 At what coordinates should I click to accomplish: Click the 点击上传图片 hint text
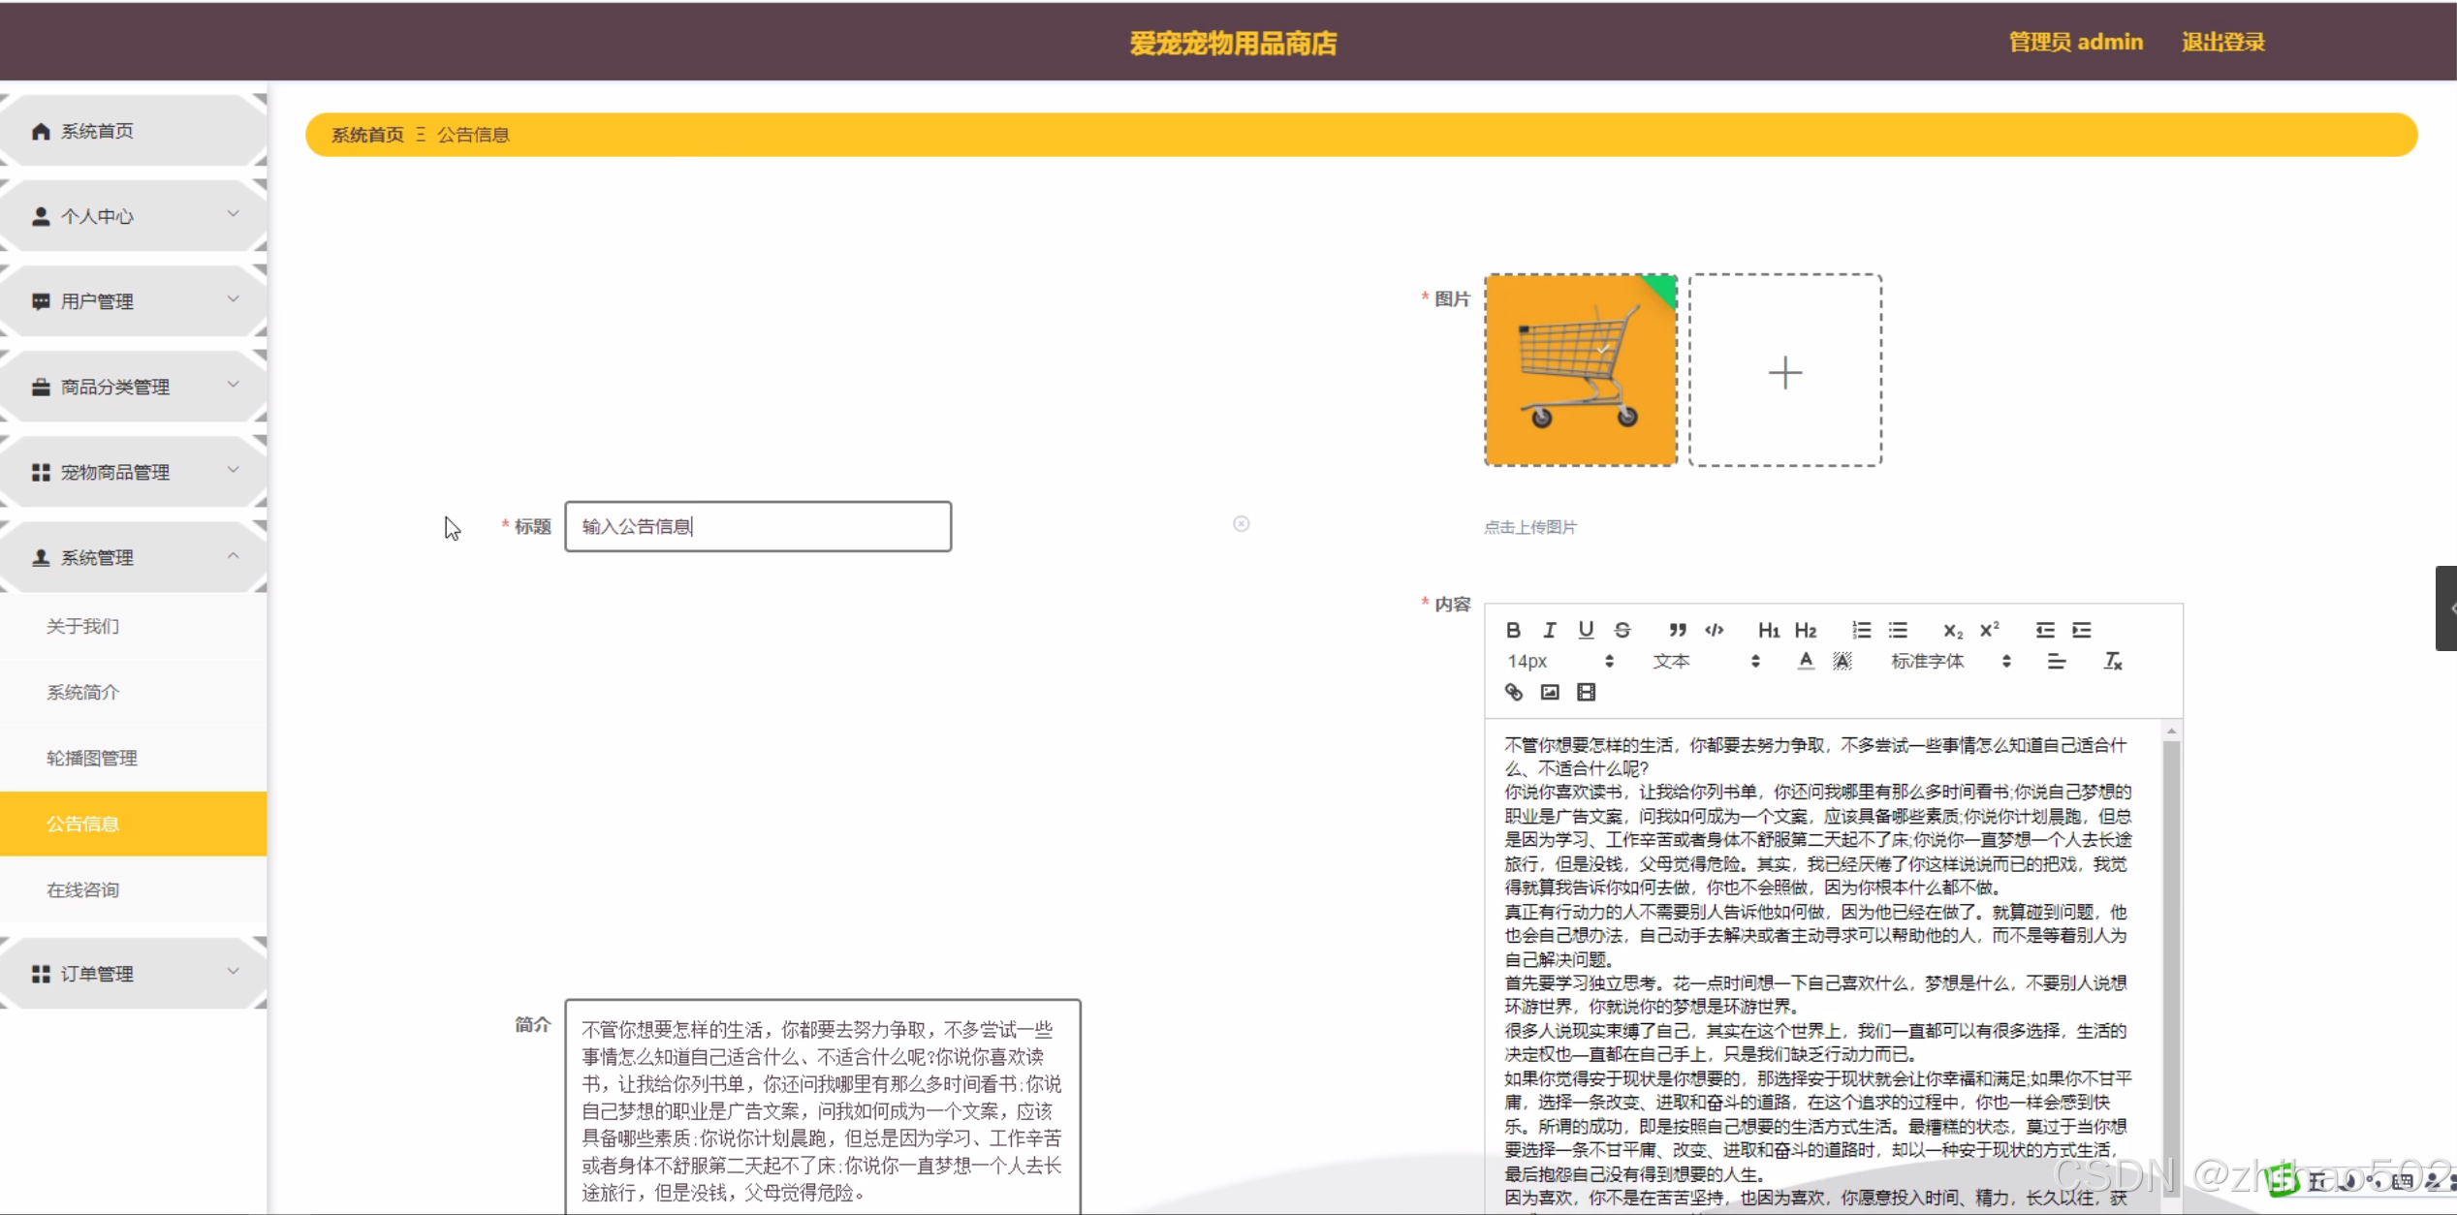pyautogui.click(x=1530, y=527)
